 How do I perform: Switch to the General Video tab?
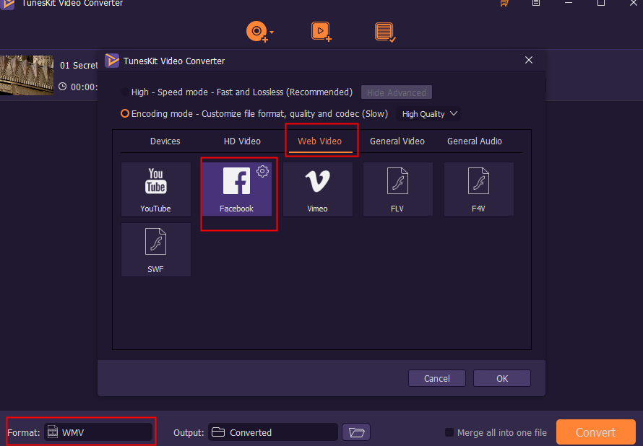397,141
